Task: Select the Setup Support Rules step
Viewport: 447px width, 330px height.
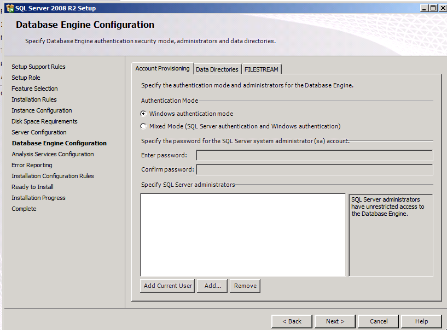Action: pyautogui.click(x=38, y=67)
